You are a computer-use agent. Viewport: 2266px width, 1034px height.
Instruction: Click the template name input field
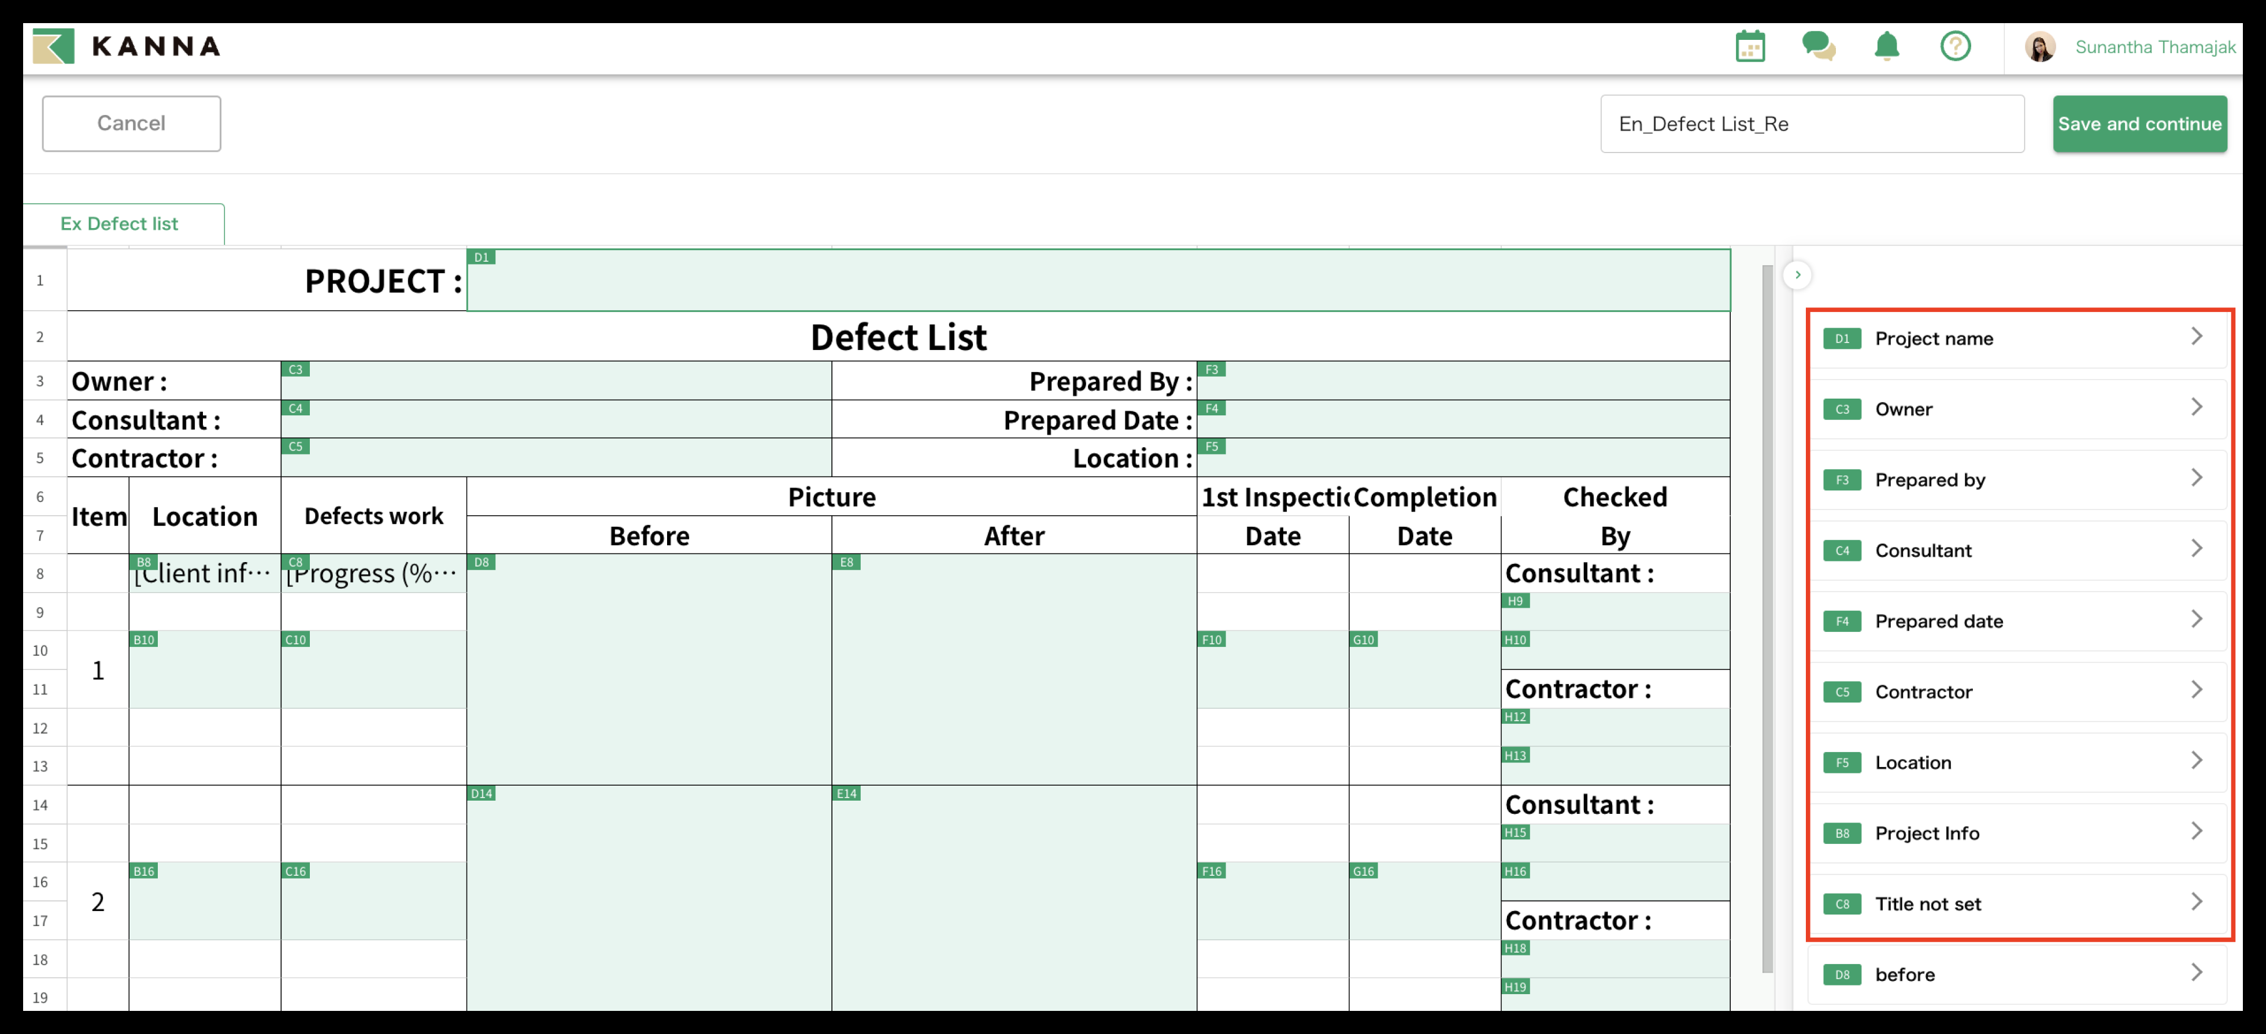pyautogui.click(x=1811, y=124)
